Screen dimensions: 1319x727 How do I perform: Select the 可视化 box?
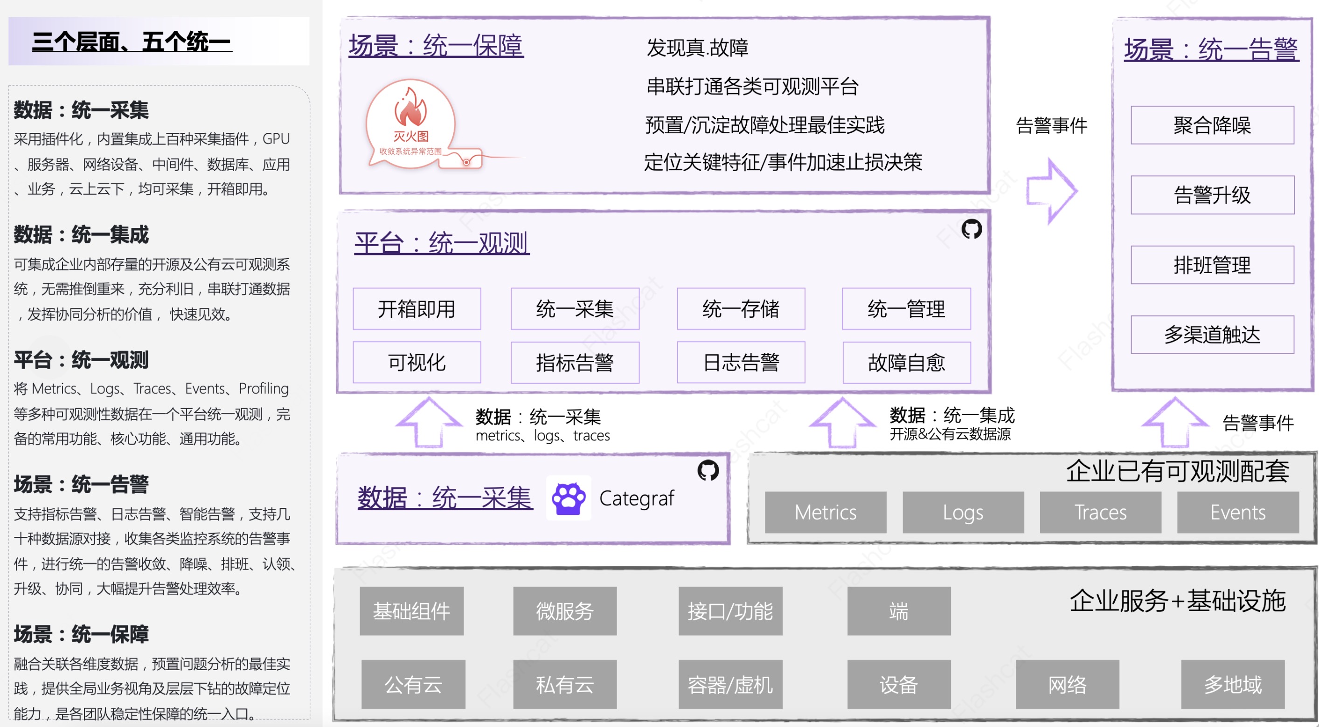click(417, 362)
